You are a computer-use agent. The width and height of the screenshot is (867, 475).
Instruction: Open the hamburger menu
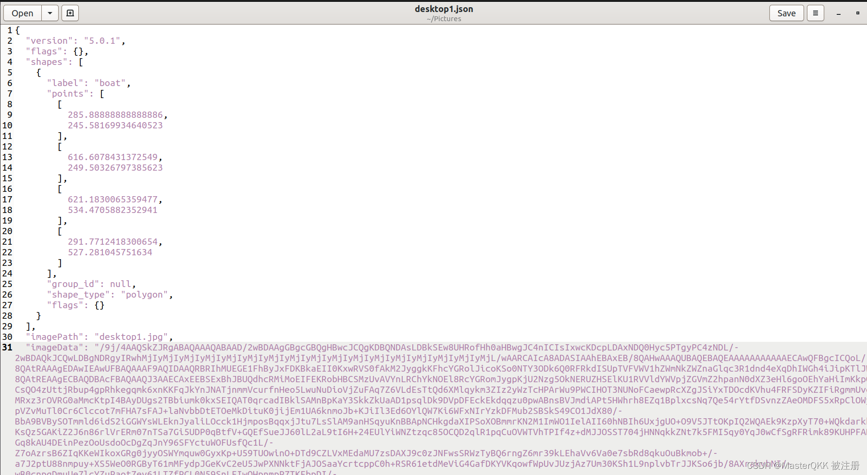815,13
